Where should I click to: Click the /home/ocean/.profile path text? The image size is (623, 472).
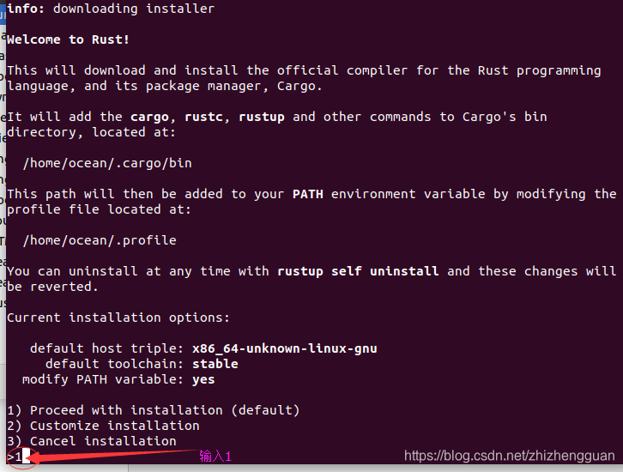(100, 240)
